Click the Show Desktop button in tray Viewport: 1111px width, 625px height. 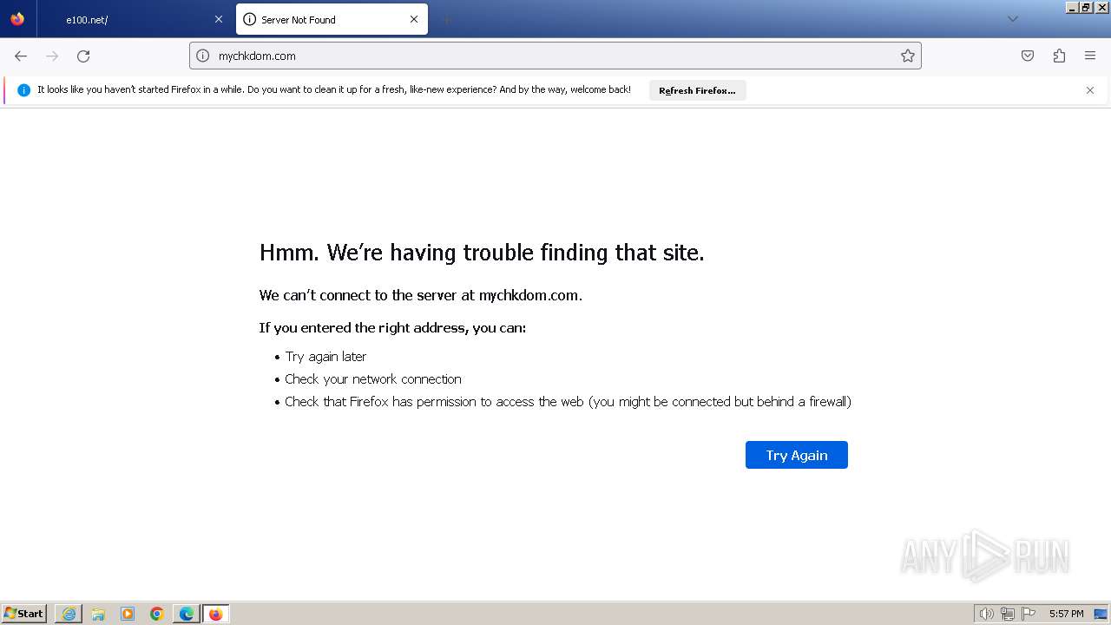[x=1101, y=614]
